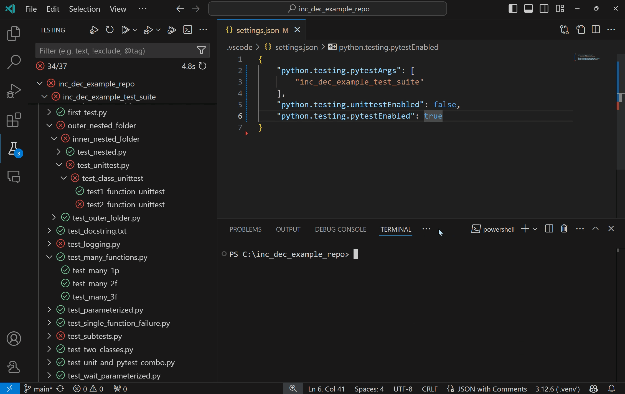Select the Run and Debug sidebar icon
This screenshot has height=394, width=625.
tap(14, 91)
